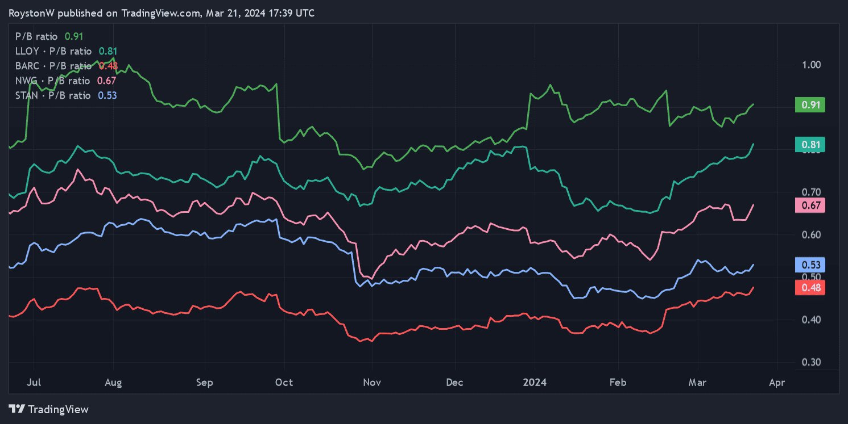
Task: Open the TradingView wordmark link
Action: [58, 409]
